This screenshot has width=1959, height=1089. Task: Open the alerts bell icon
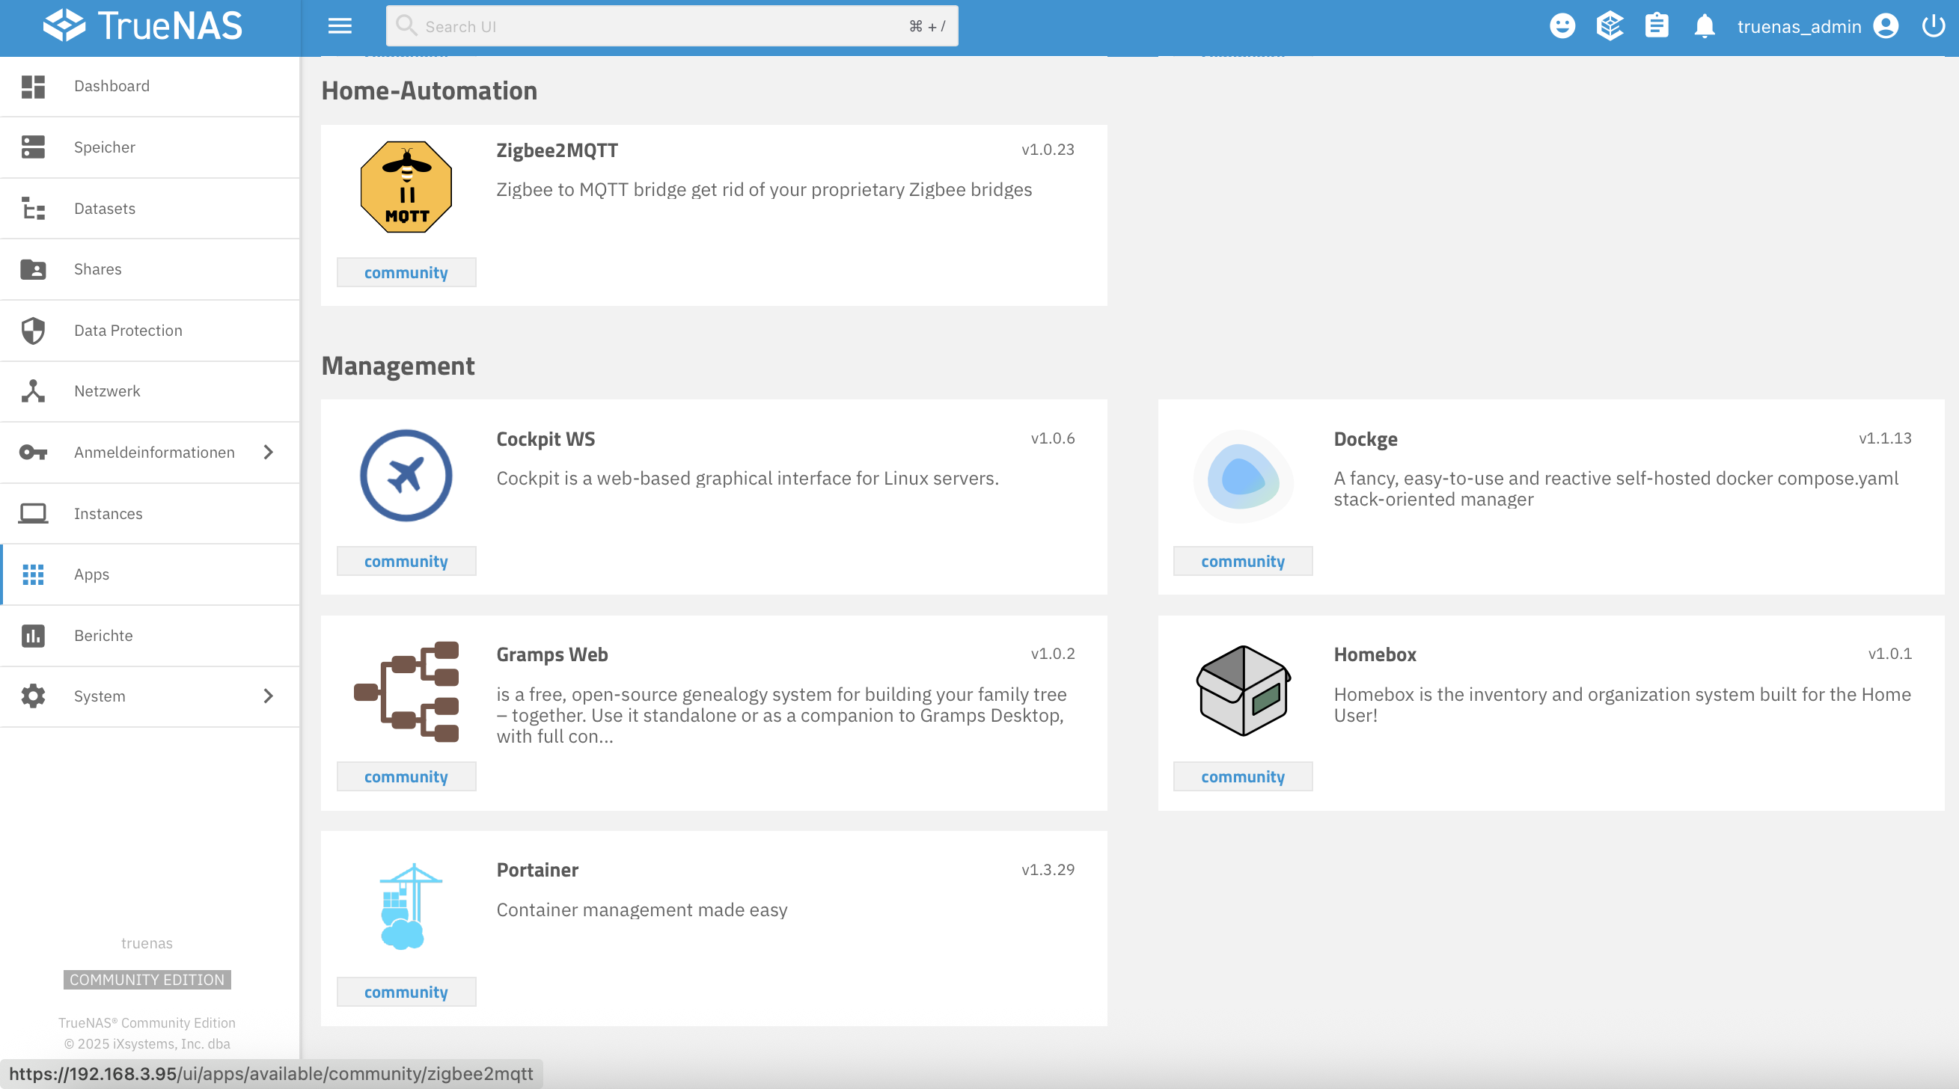(1705, 27)
